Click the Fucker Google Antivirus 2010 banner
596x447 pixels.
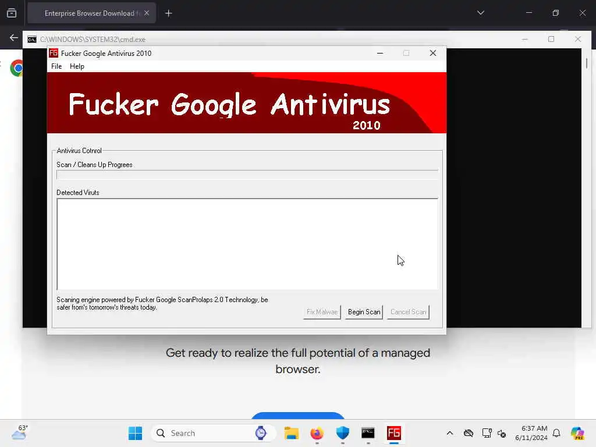[247, 102]
